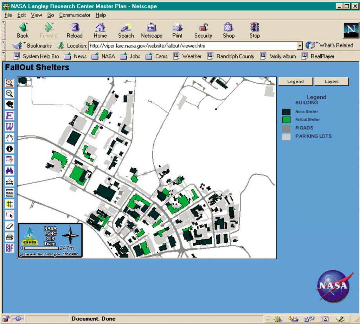Open the File menu
The height and width of the screenshot is (324, 360).
coord(8,15)
